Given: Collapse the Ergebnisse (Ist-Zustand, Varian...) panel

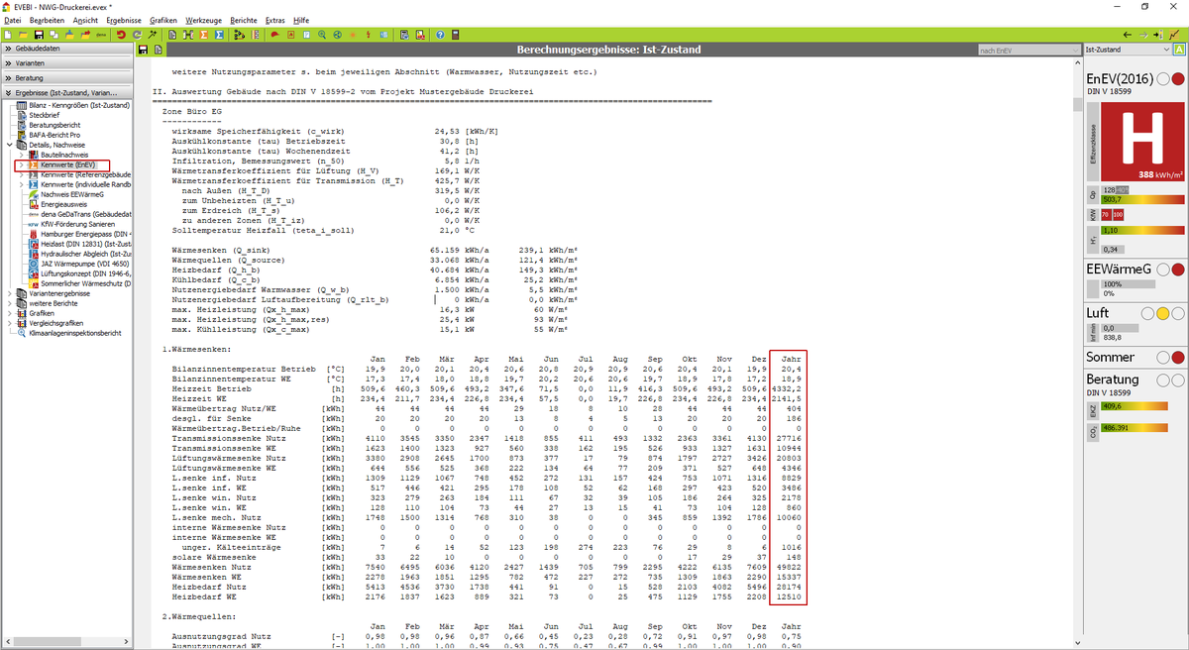Looking at the screenshot, I should (66, 92).
